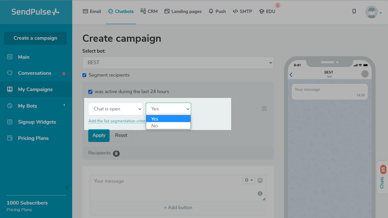Click the user avatar profile icon
388x218 pixels.
pos(371,12)
